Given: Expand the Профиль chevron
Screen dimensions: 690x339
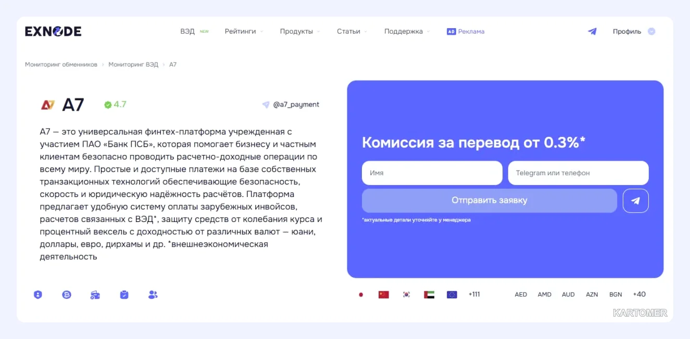Looking at the screenshot, I should (x=651, y=31).
